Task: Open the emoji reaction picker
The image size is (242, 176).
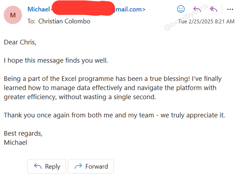Action: 181,9
